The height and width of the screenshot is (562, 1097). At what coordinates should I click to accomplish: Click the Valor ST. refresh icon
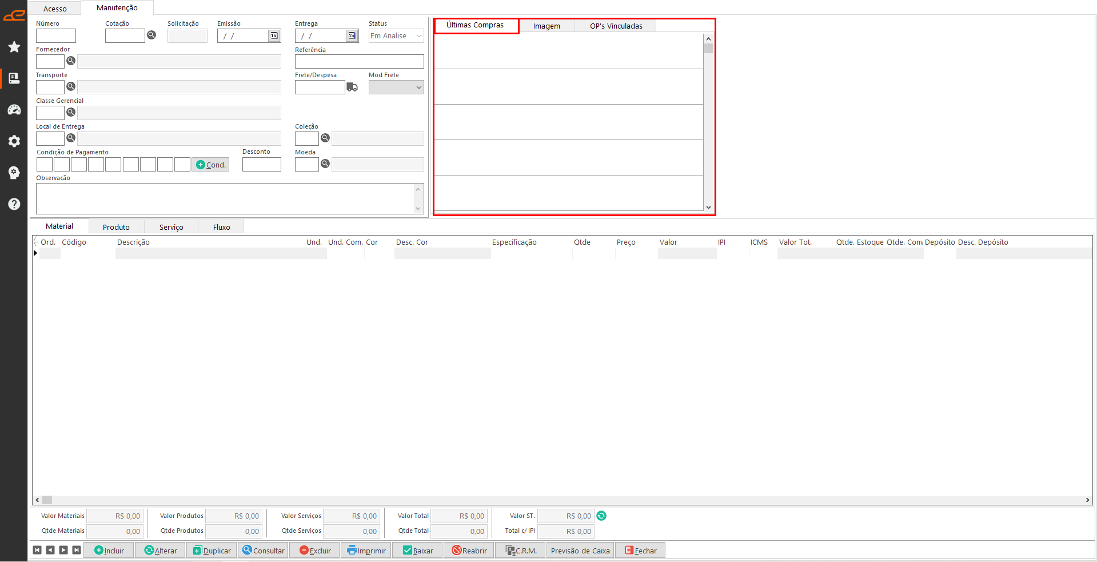601,516
